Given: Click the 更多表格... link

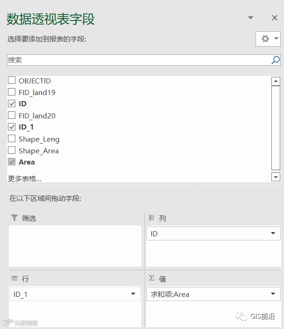Looking at the screenshot, I should pyautogui.click(x=25, y=178).
